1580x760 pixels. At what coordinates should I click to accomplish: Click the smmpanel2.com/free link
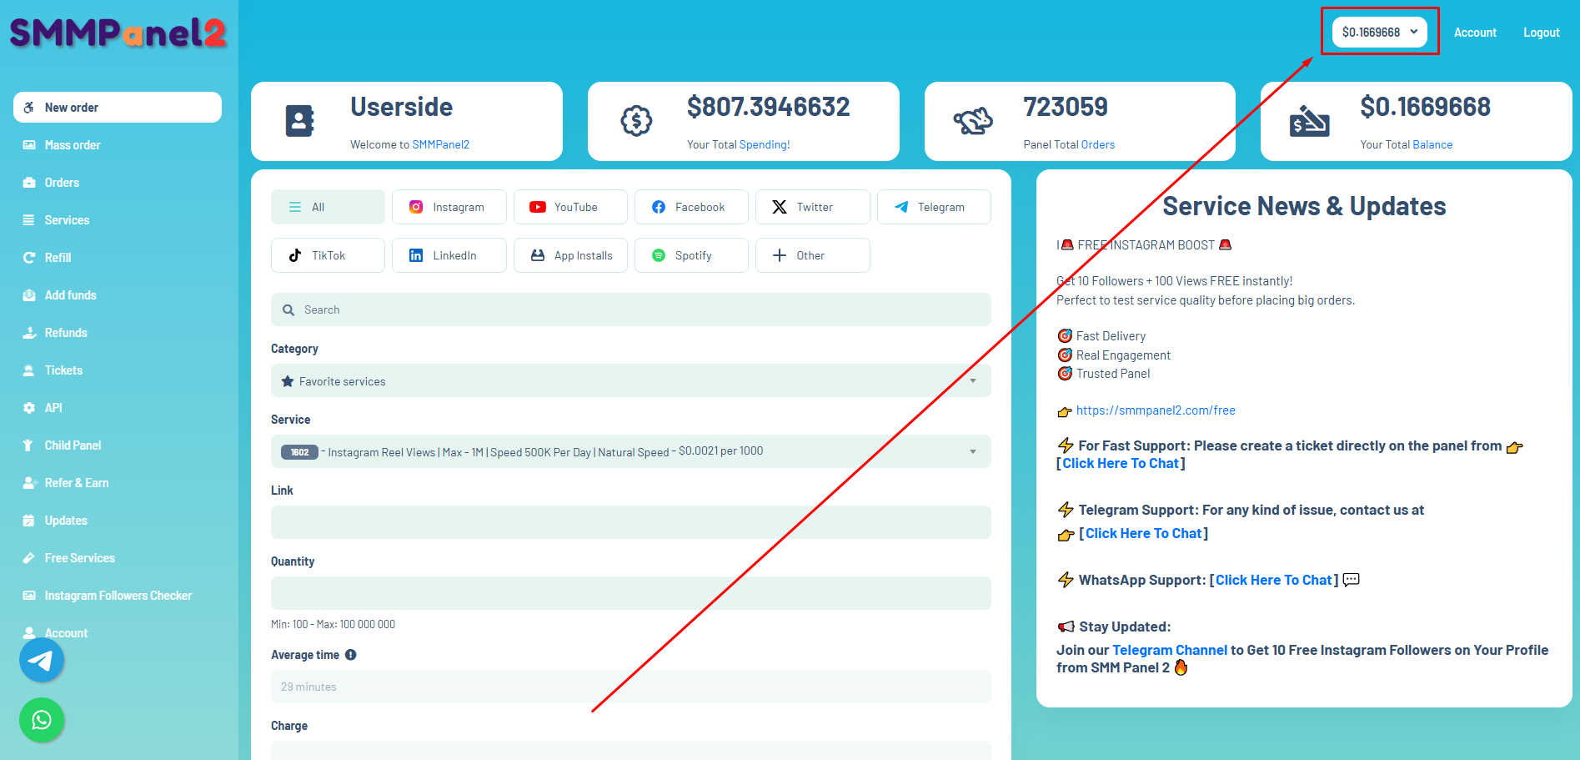(x=1156, y=410)
